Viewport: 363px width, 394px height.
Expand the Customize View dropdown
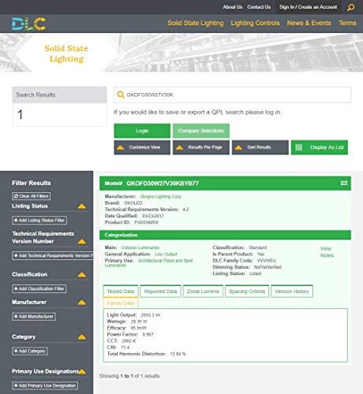tap(142, 147)
